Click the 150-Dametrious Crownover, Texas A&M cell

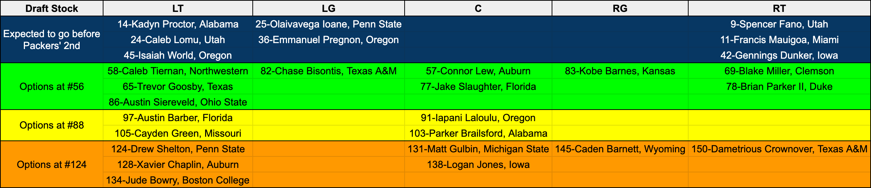pyautogui.click(x=779, y=149)
